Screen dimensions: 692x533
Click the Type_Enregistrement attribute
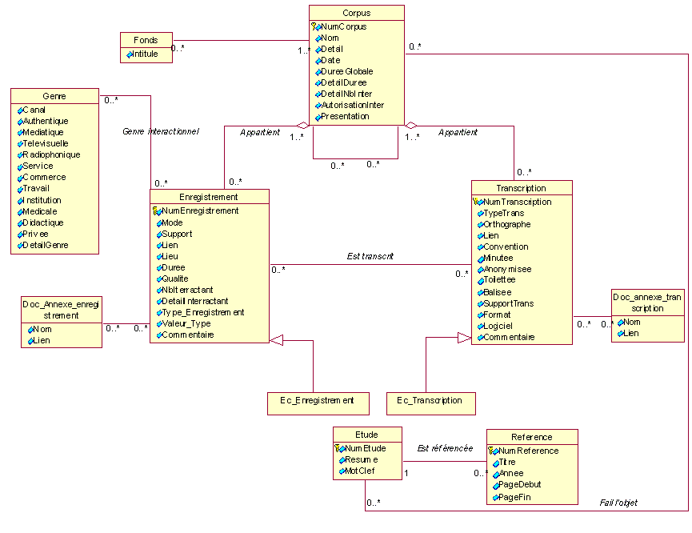tap(200, 313)
